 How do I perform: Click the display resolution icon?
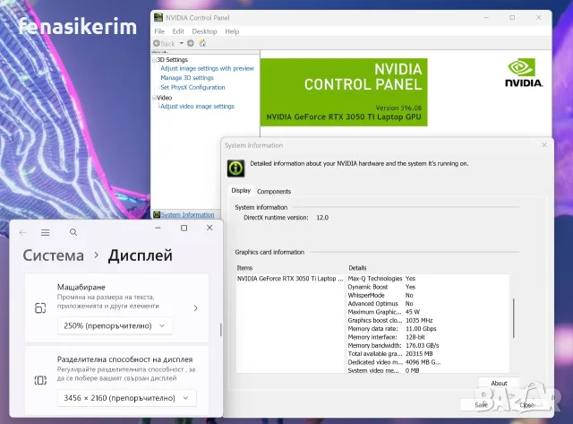point(40,380)
